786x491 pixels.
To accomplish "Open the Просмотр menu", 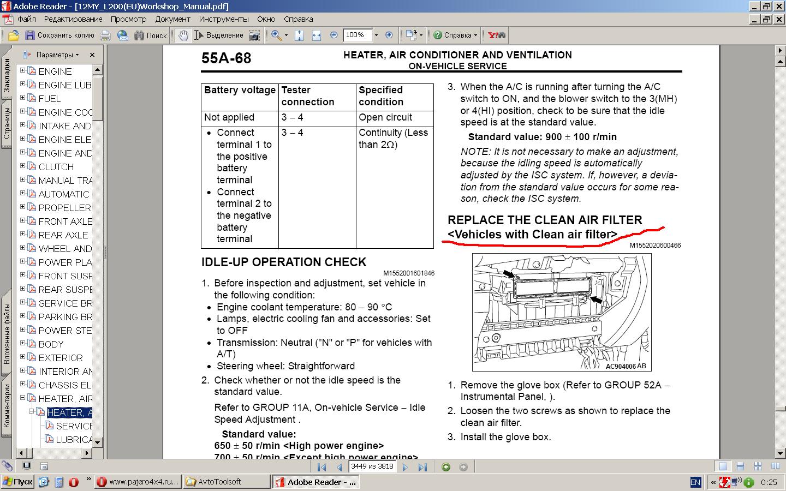I will (129, 19).
